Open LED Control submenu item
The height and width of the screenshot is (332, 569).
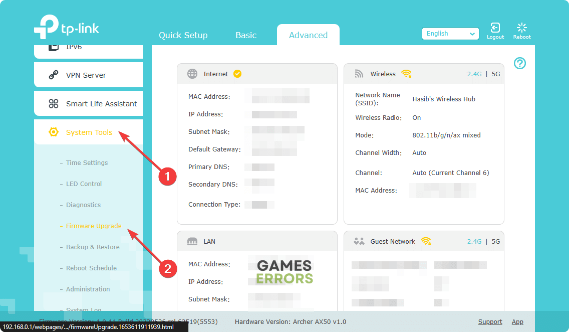(84, 184)
